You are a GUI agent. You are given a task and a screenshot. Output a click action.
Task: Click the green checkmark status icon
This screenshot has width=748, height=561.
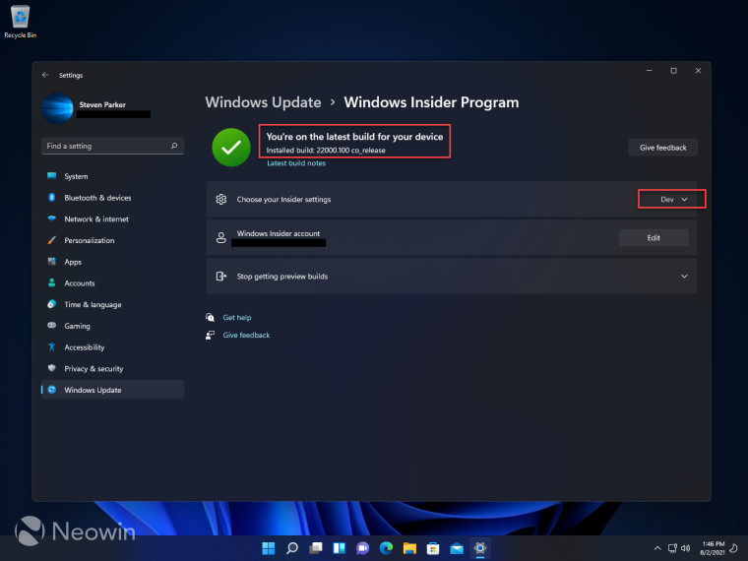(231, 148)
